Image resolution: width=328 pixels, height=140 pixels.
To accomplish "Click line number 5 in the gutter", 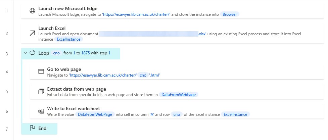I will [x=7, y=91].
